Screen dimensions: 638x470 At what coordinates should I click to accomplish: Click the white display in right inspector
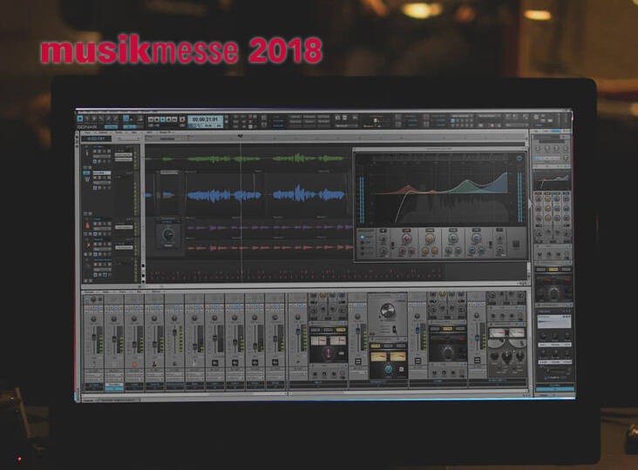click(554, 323)
